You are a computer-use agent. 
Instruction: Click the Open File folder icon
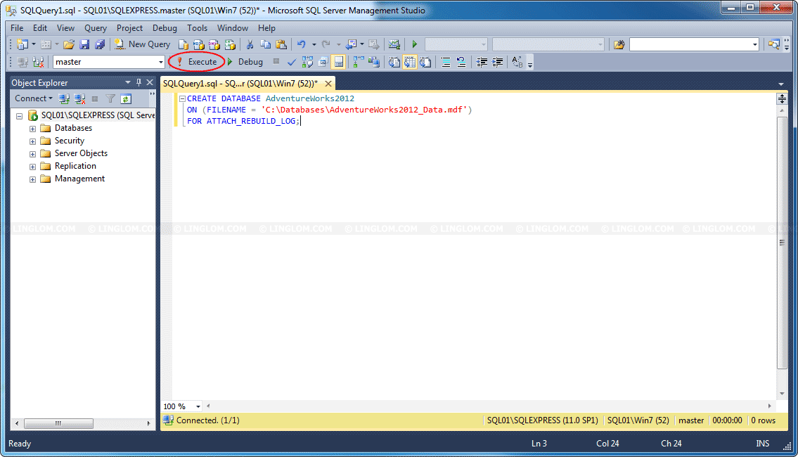(69, 44)
